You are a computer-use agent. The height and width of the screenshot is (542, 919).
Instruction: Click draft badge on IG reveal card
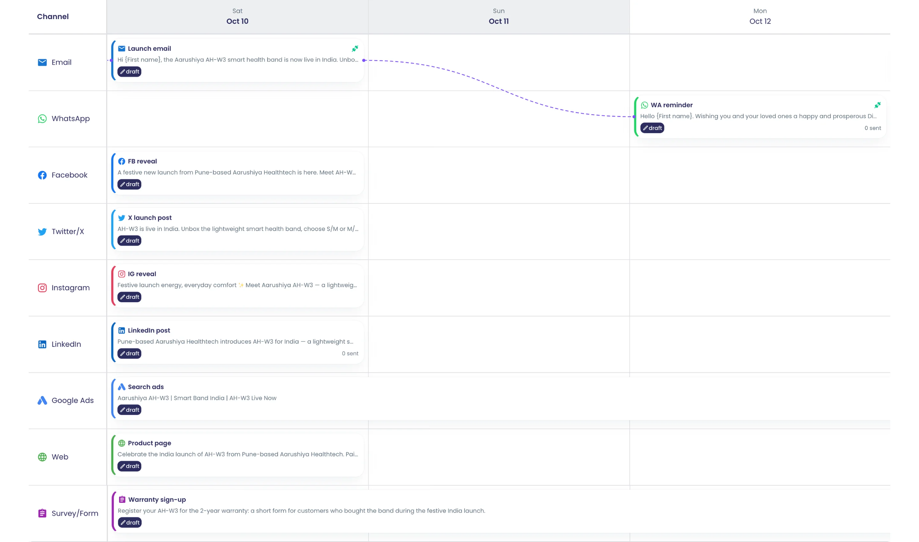pyautogui.click(x=130, y=297)
